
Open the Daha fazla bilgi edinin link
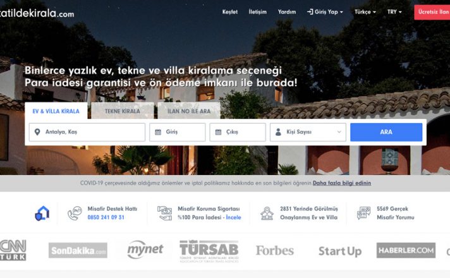[x=342, y=183]
